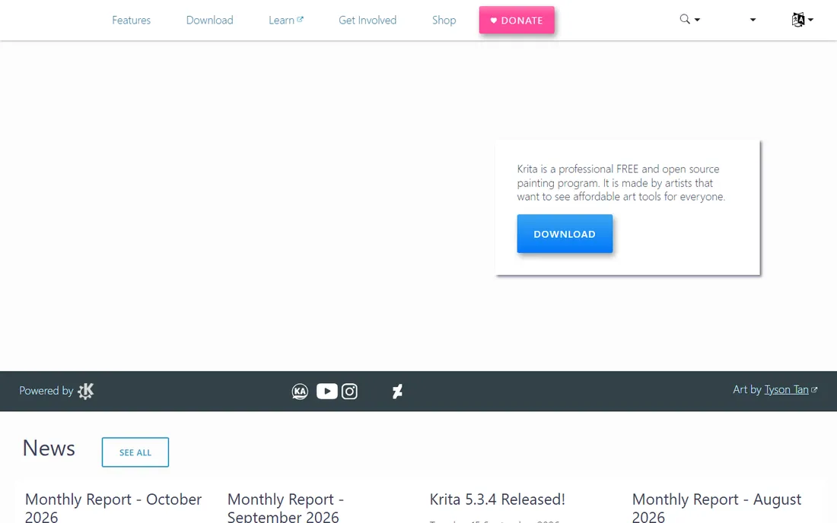837x523 pixels.
Task: Open the Learn external link in navigation
Action: [285, 21]
